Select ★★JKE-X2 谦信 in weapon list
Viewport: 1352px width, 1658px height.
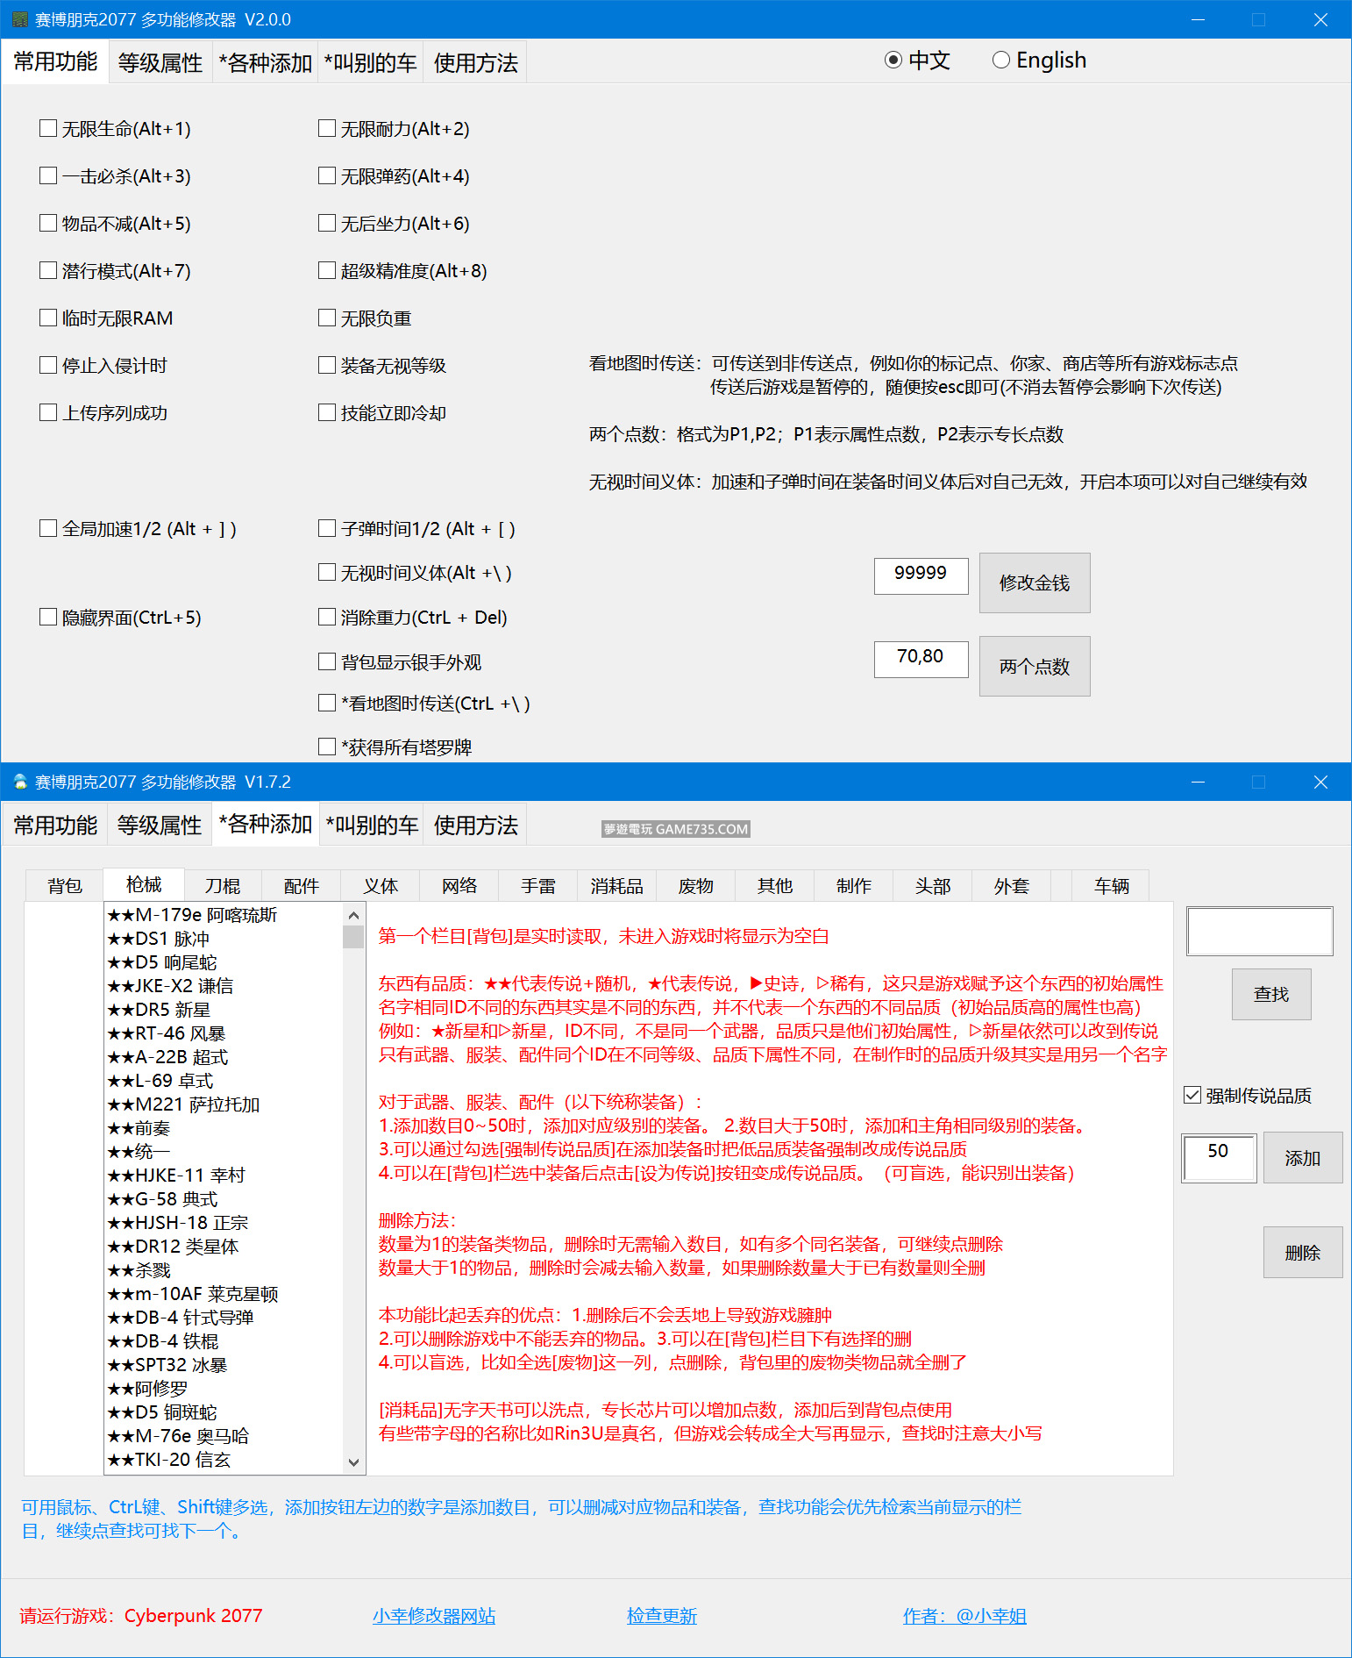click(224, 986)
